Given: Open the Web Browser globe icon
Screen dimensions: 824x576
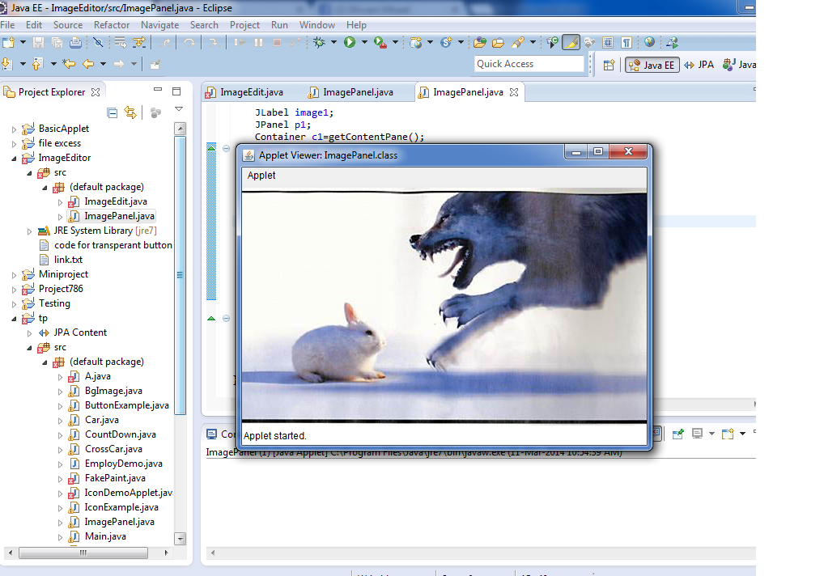Looking at the screenshot, I should click(649, 43).
